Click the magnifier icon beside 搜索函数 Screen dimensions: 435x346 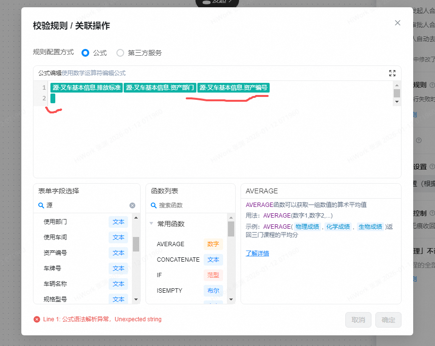pyautogui.click(x=154, y=205)
